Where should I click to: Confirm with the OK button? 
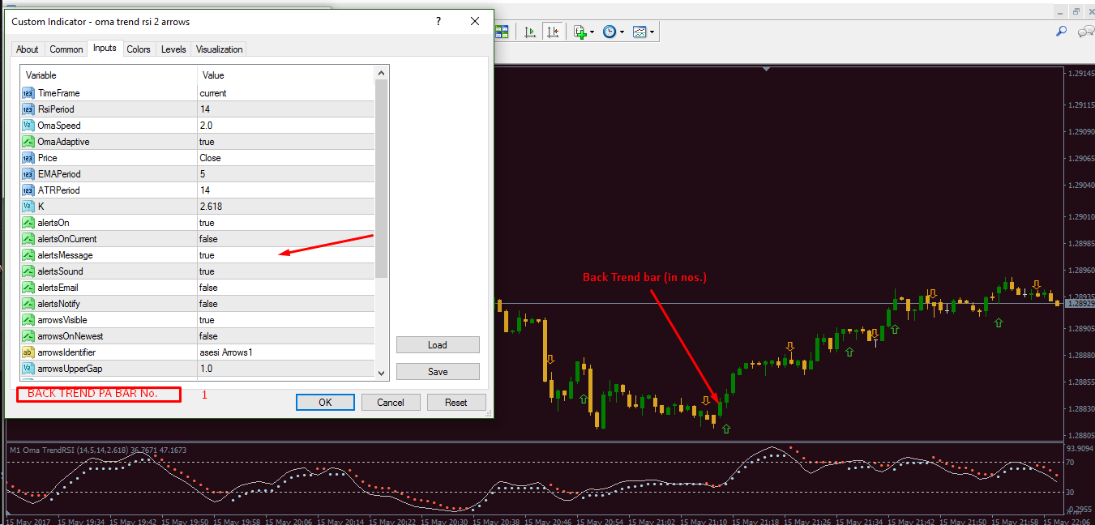[x=325, y=402]
